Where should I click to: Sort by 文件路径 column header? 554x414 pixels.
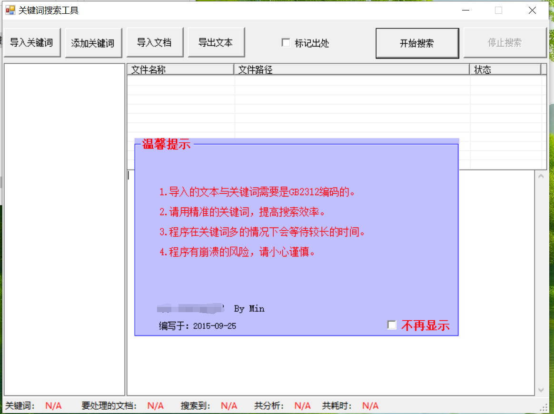point(351,69)
